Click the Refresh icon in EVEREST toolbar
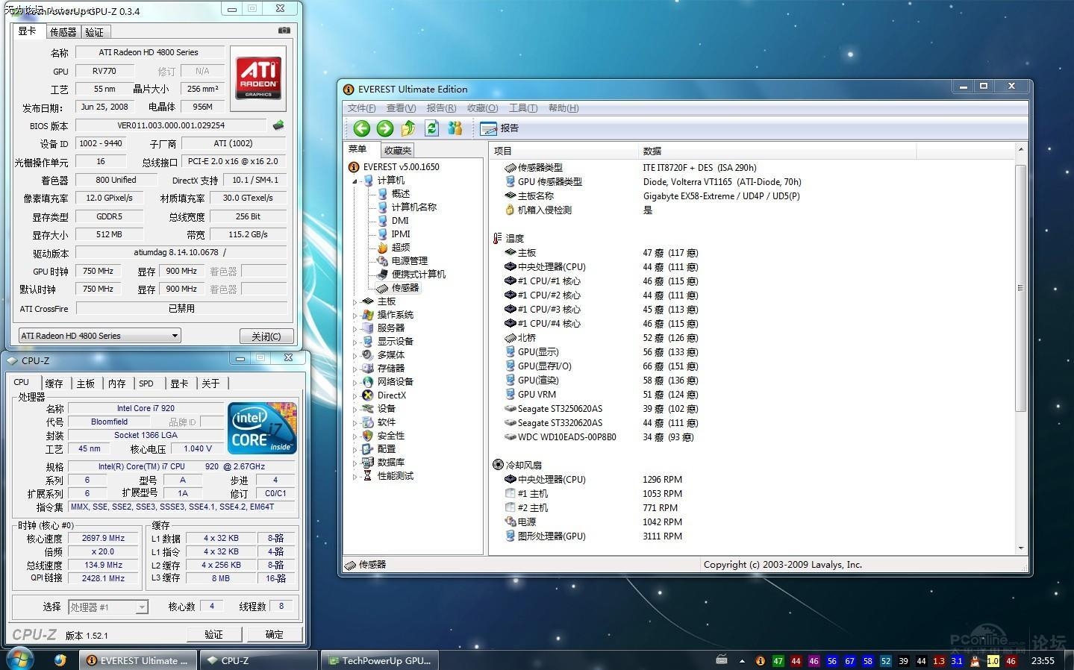This screenshot has height=670, width=1074. pos(431,128)
